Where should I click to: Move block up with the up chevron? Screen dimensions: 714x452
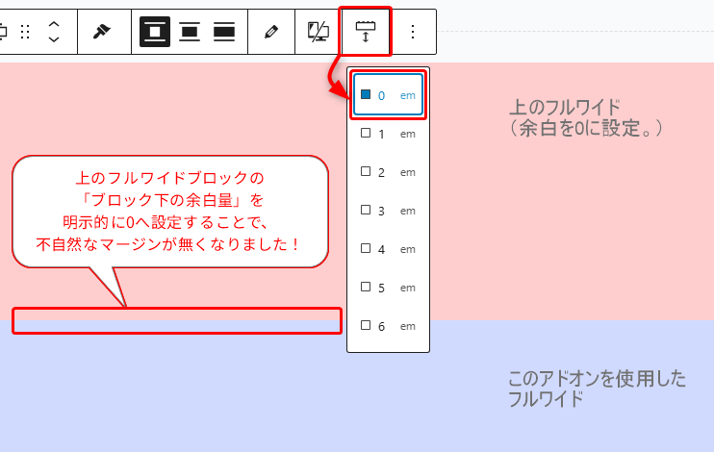pyautogui.click(x=54, y=23)
